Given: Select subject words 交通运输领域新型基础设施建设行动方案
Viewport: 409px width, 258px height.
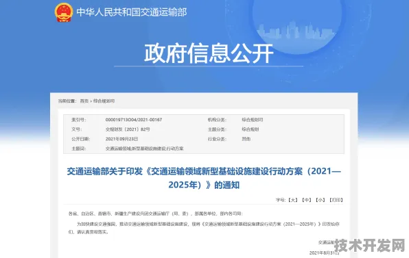Looking at the screenshot, I should click(145, 149).
